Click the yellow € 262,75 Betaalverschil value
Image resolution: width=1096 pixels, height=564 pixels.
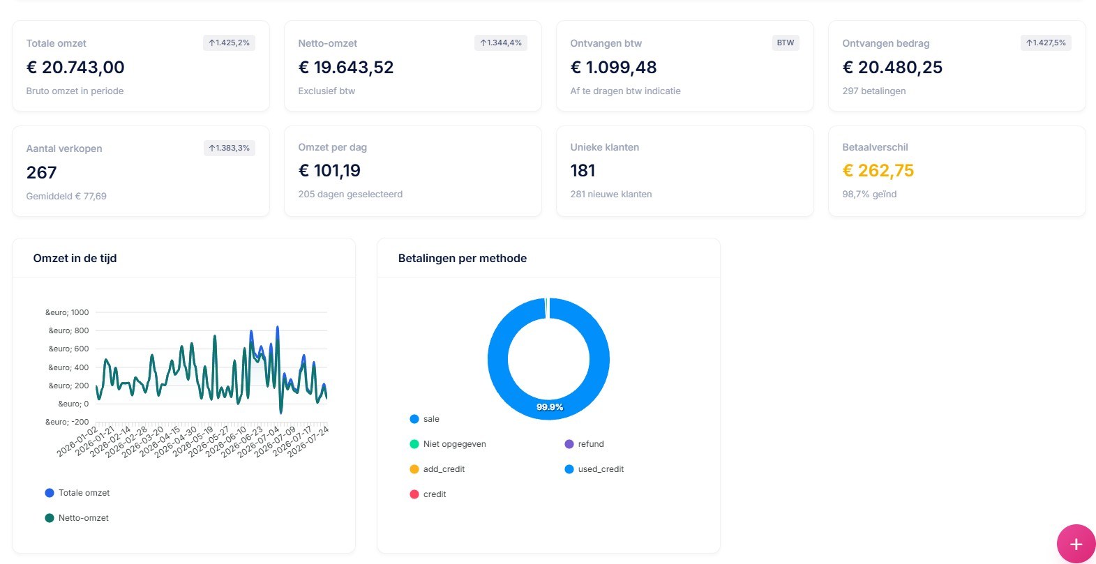coord(878,170)
